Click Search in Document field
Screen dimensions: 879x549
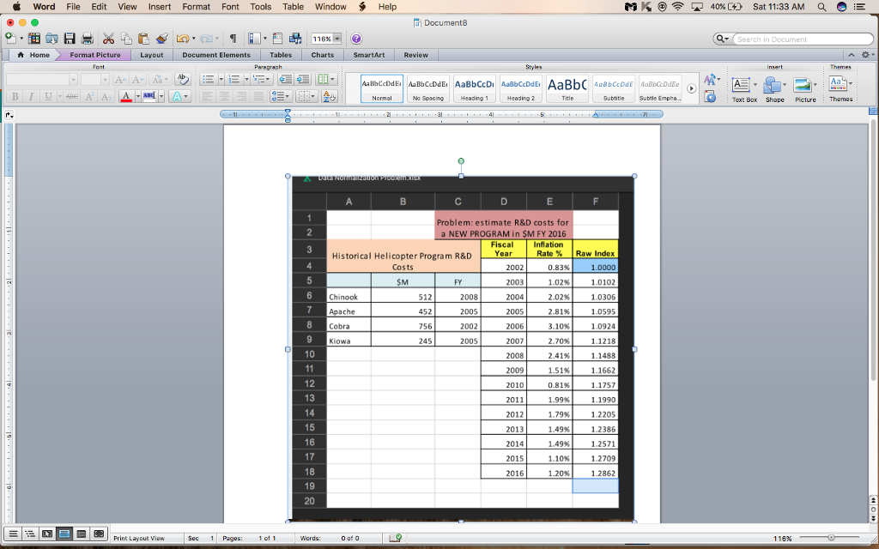click(x=803, y=39)
